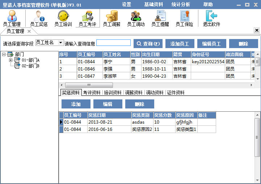
Task: Click employee grid horizontal scrollbar thumb
Action: [x=89, y=85]
